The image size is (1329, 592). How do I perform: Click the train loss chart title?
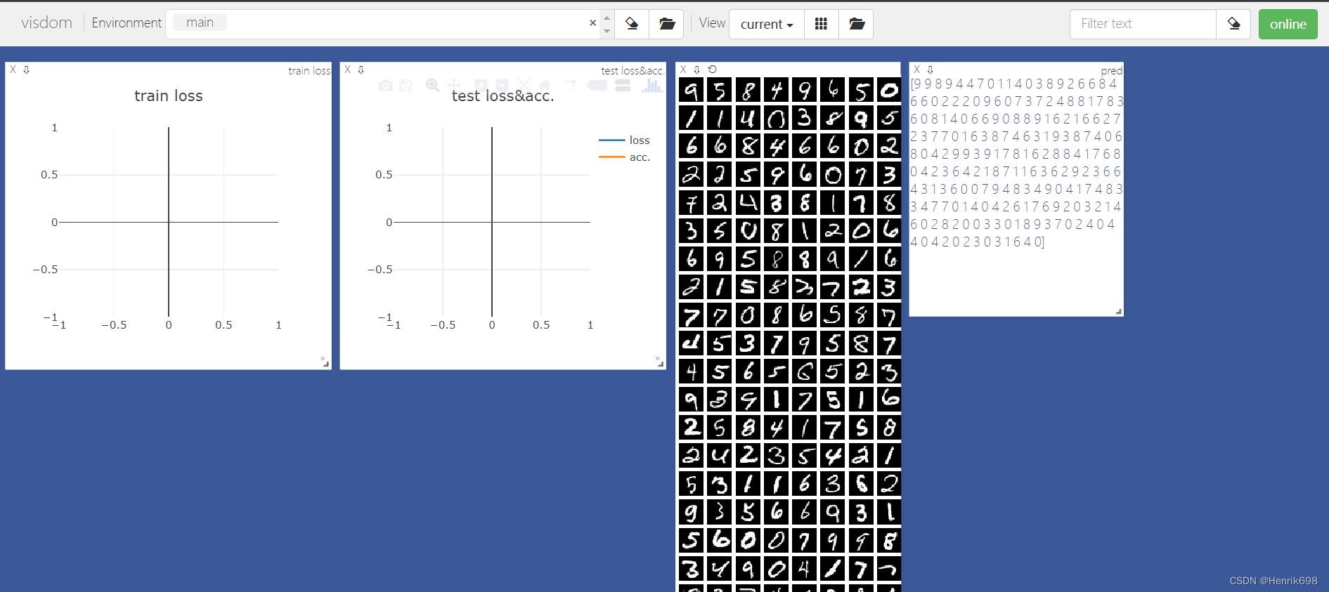click(x=169, y=96)
